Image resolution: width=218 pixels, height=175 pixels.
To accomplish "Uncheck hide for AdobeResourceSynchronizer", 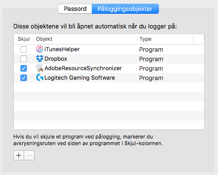I will click(24, 68).
